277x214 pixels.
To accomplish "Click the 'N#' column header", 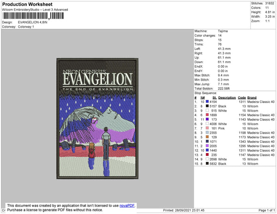I will click(x=203, y=98).
